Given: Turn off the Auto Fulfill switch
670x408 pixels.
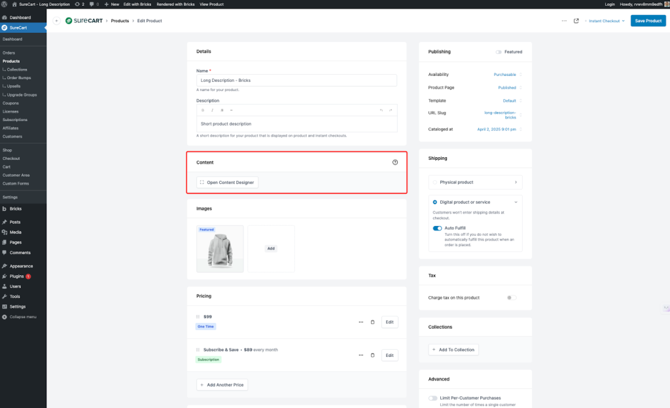Looking at the screenshot, I should click(x=437, y=228).
